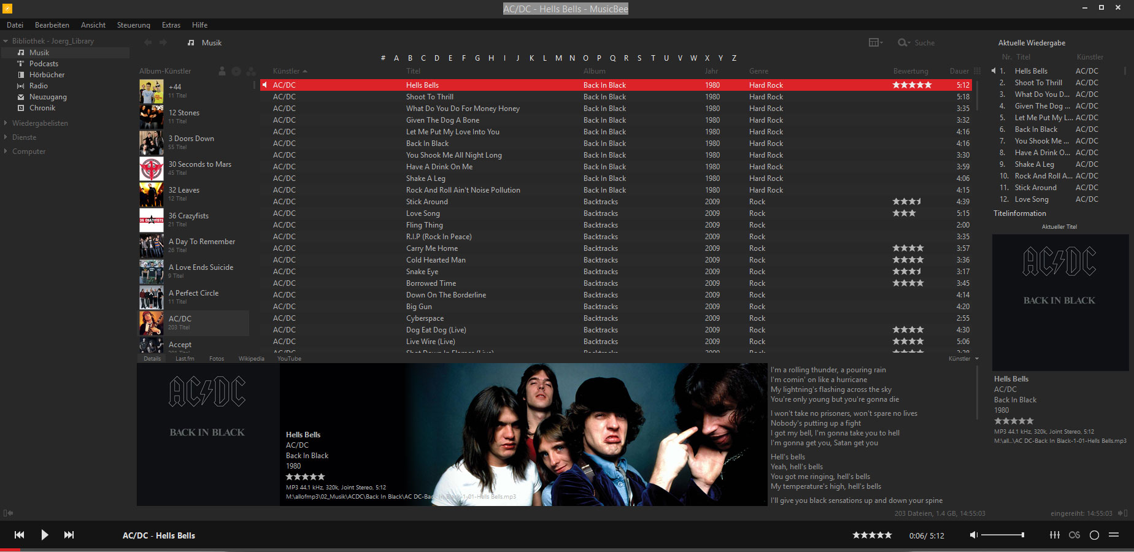1134x552 pixels.
Task: Open the Steuerung menu
Action: tap(134, 25)
